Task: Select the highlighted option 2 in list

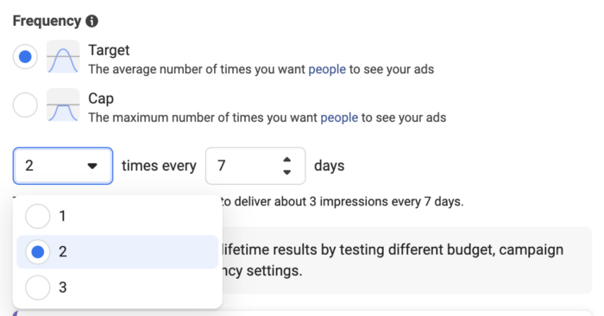Action: [x=117, y=251]
